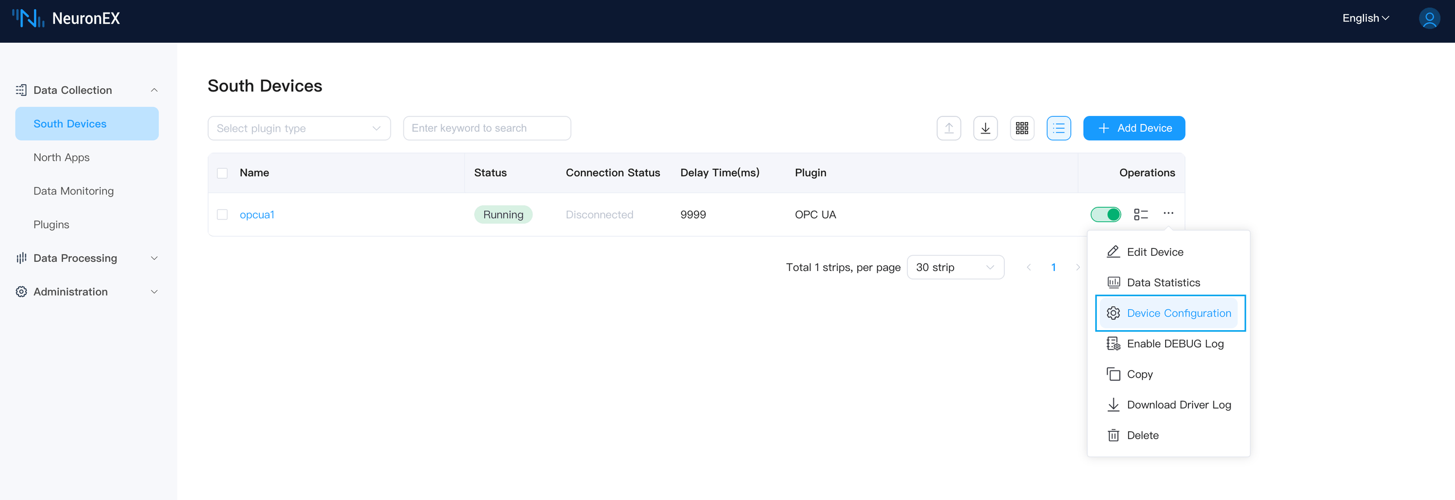Viewport: 1455px width, 500px height.
Task: Open group list icon for opcua1
Action: (x=1140, y=214)
